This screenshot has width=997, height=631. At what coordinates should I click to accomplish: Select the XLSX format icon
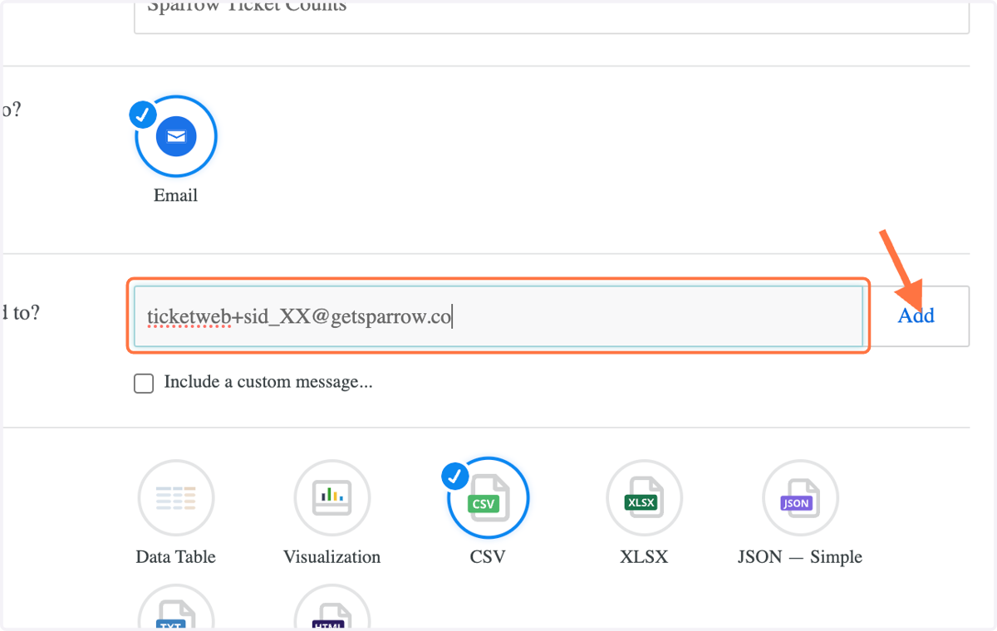(644, 498)
